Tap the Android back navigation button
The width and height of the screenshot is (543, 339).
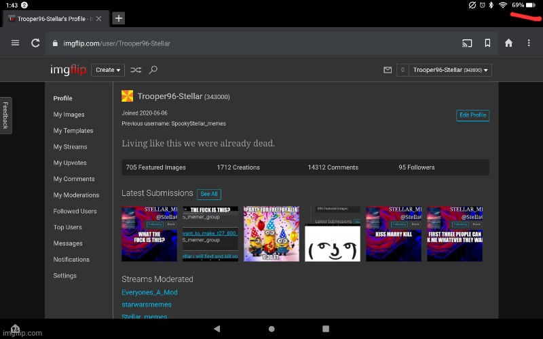[x=217, y=329]
